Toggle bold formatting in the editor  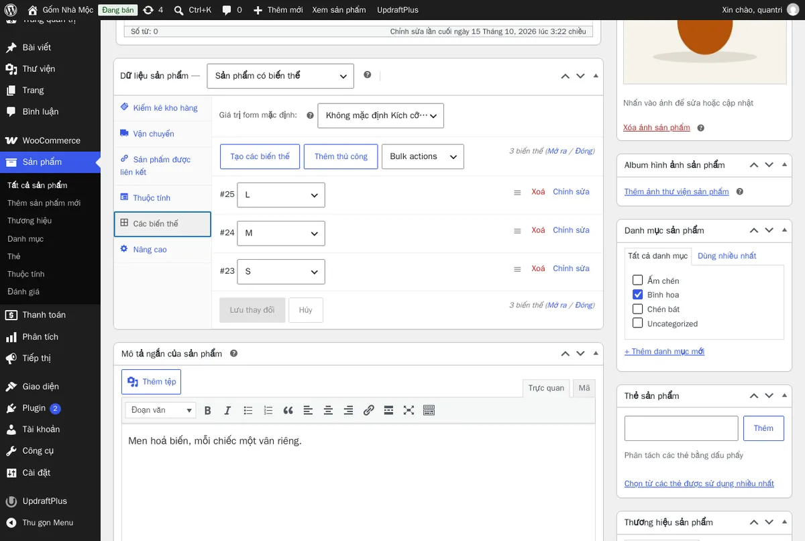pyautogui.click(x=207, y=410)
